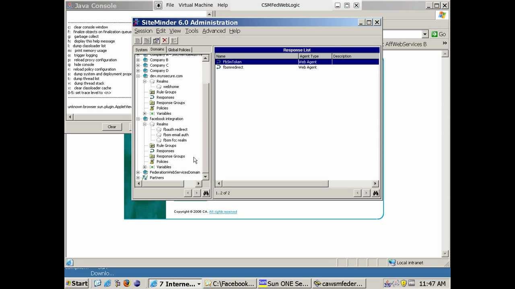
Task: Click the Properties toolbar icon
Action: click(156, 41)
